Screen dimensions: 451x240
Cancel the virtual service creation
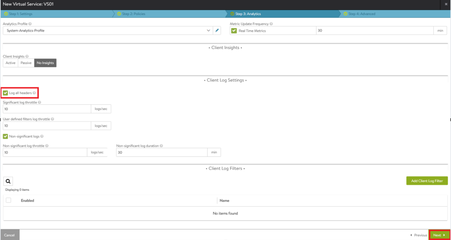[9, 235]
